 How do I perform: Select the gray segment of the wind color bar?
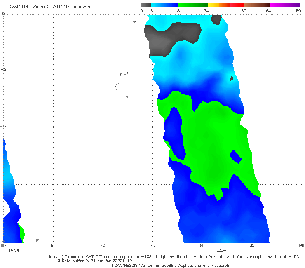(146, 5)
